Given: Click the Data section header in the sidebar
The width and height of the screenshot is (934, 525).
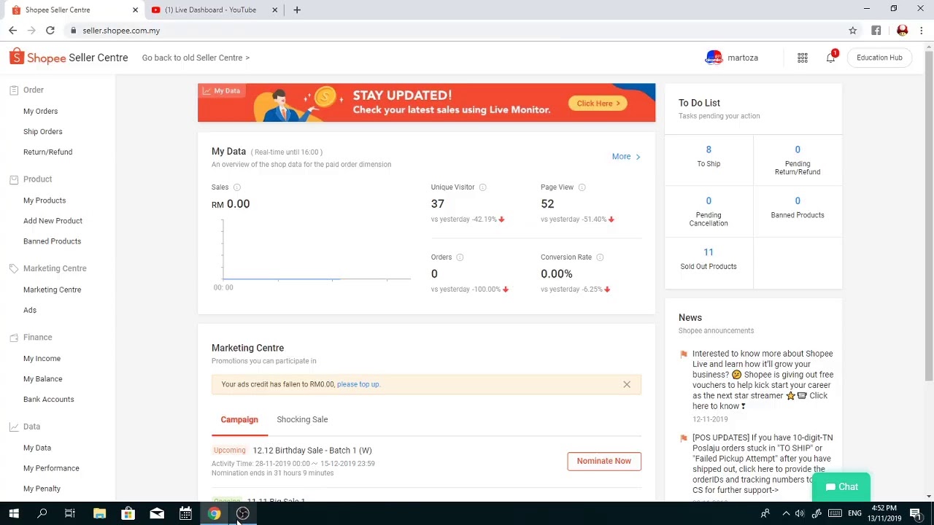Looking at the screenshot, I should 31,427.
